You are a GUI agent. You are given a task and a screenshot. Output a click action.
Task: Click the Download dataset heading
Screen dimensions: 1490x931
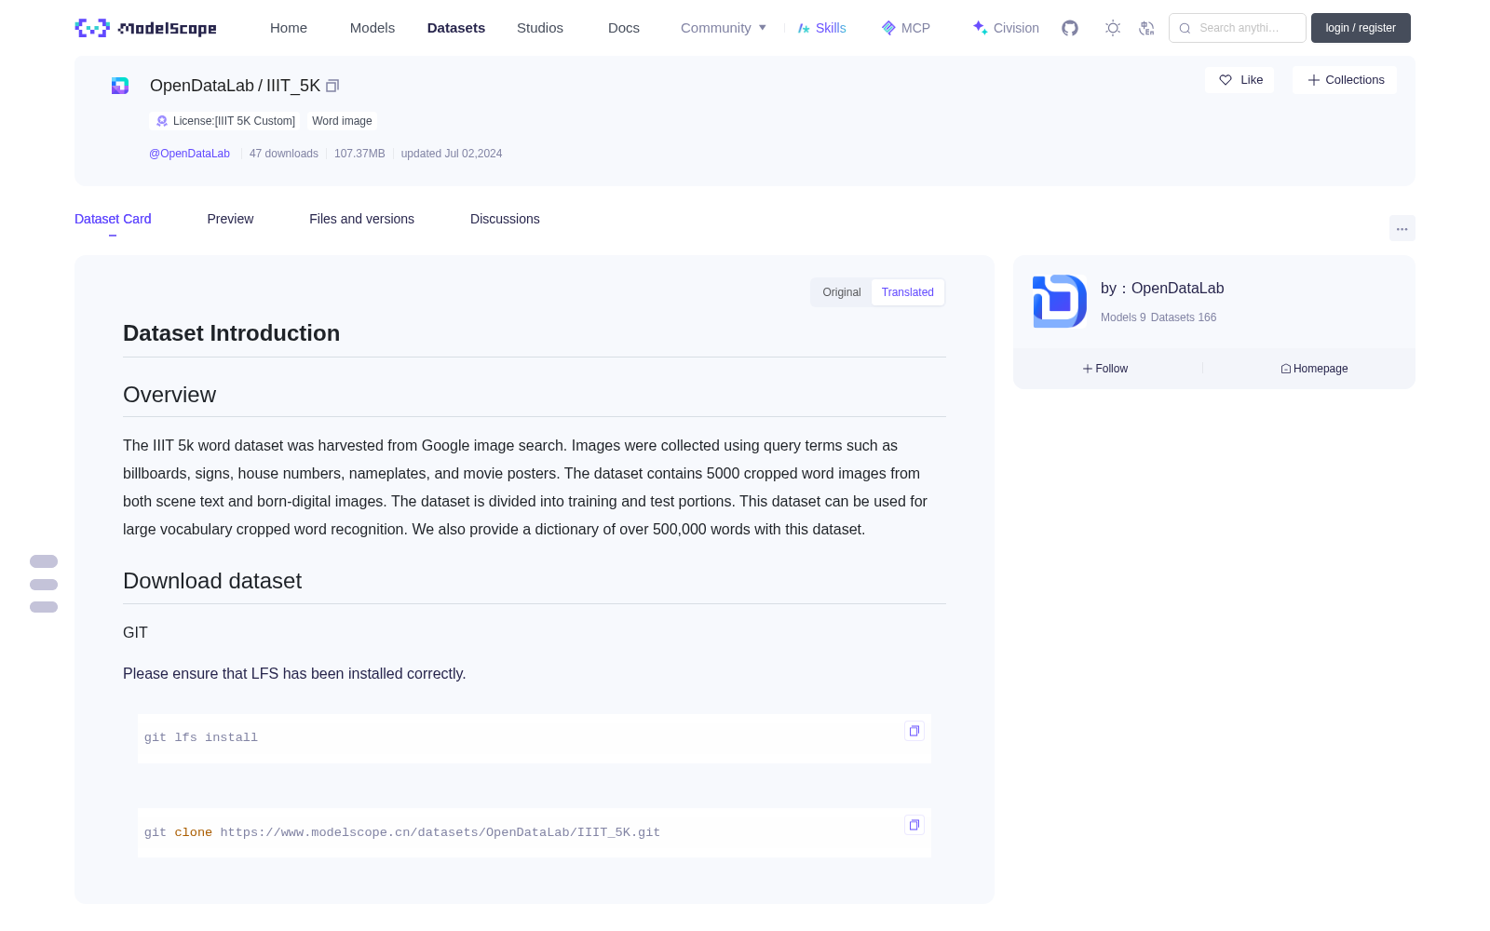pyautogui.click(x=212, y=581)
